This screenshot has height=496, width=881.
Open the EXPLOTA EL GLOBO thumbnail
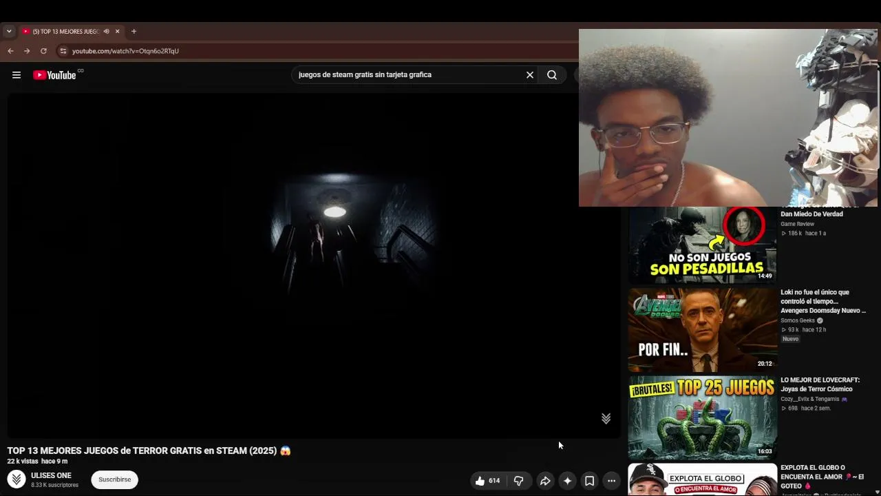coord(702,479)
